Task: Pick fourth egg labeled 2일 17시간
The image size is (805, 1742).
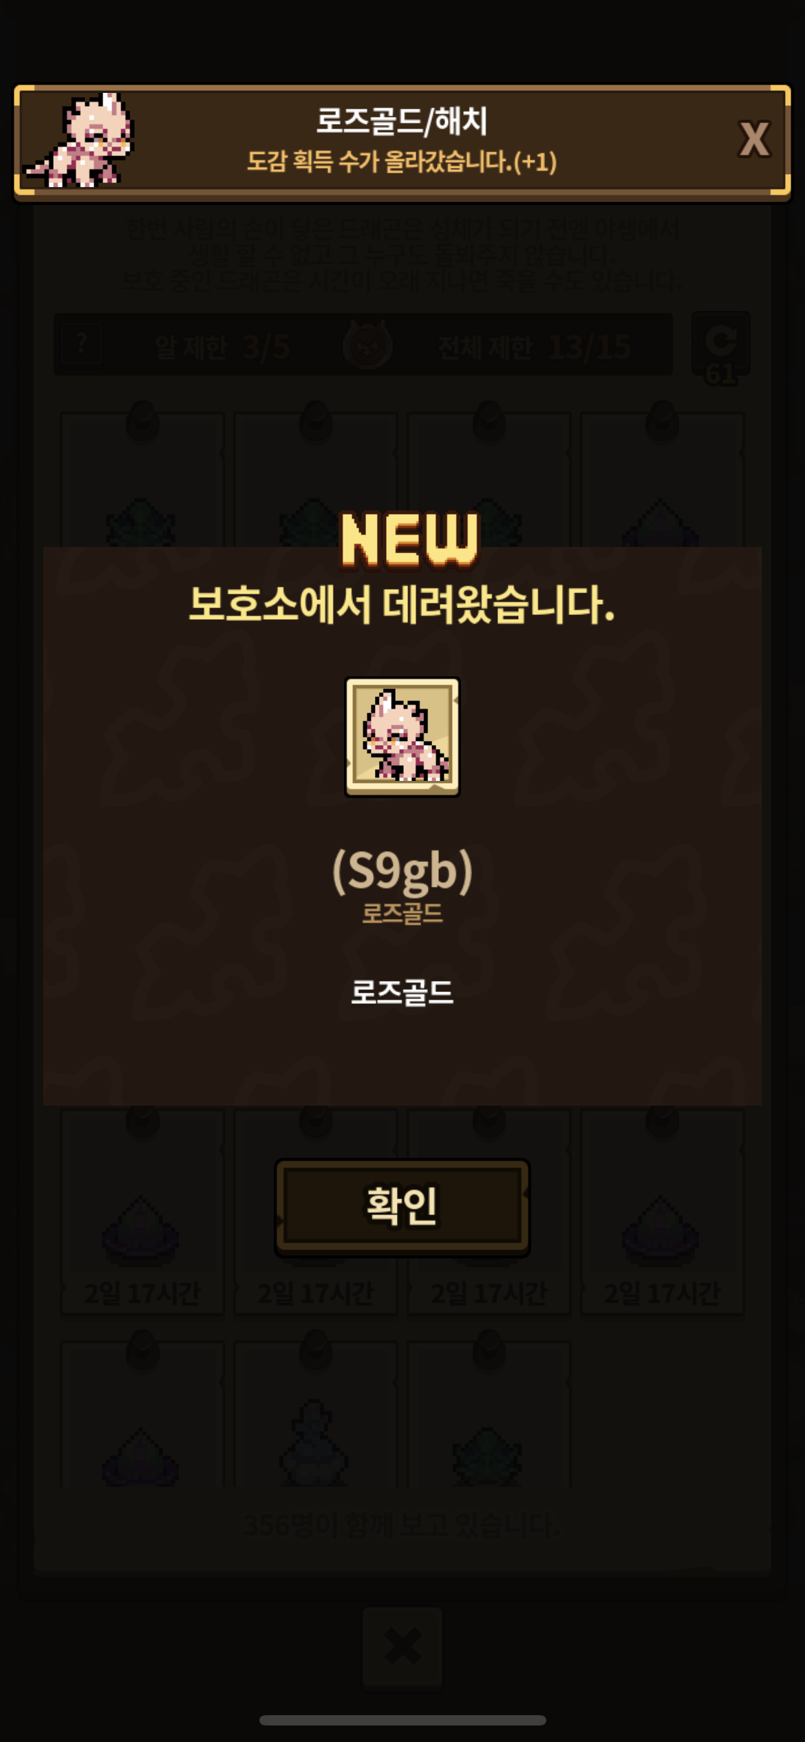Action: 663,1212
